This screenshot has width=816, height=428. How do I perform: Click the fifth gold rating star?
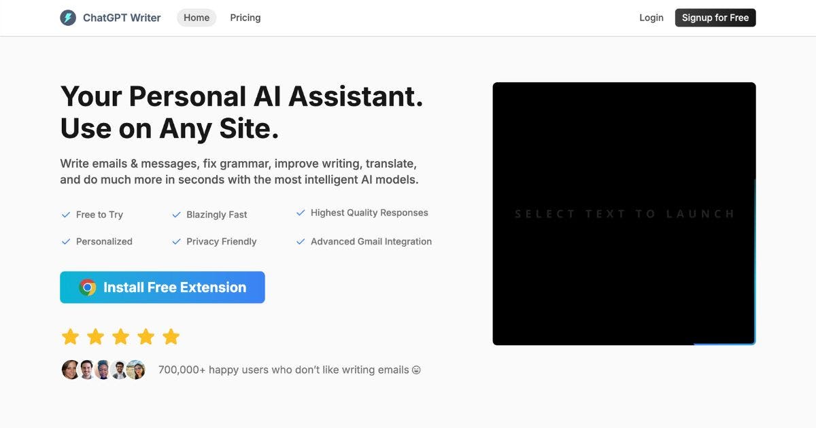tap(171, 336)
